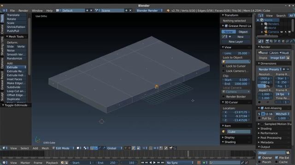Open the World properties tab icon
The width and height of the screenshot is (295, 165).
pos(279,41)
